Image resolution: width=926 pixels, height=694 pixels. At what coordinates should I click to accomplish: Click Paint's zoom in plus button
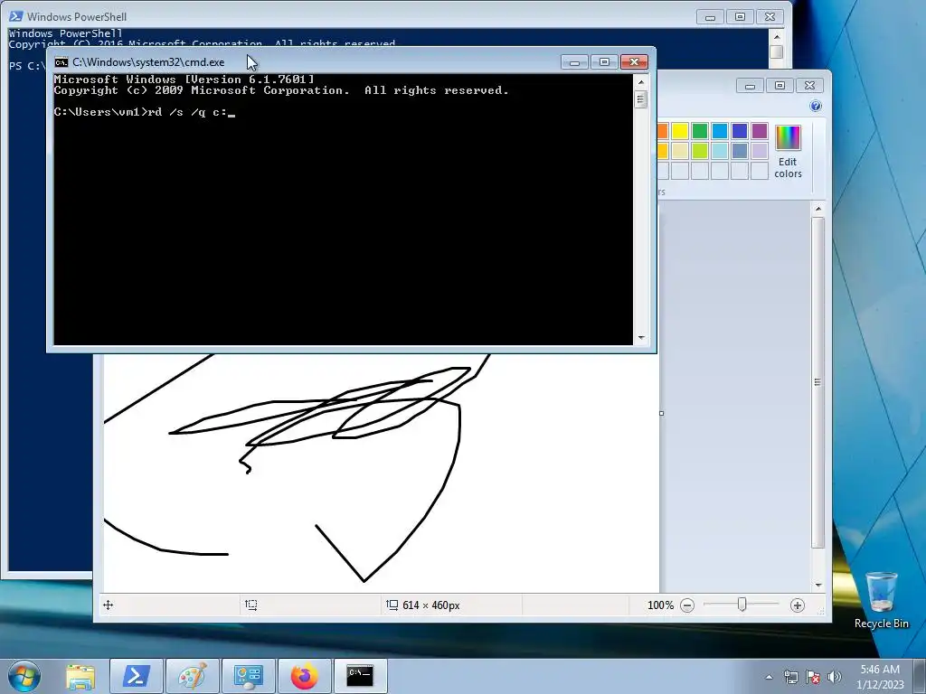click(x=798, y=605)
